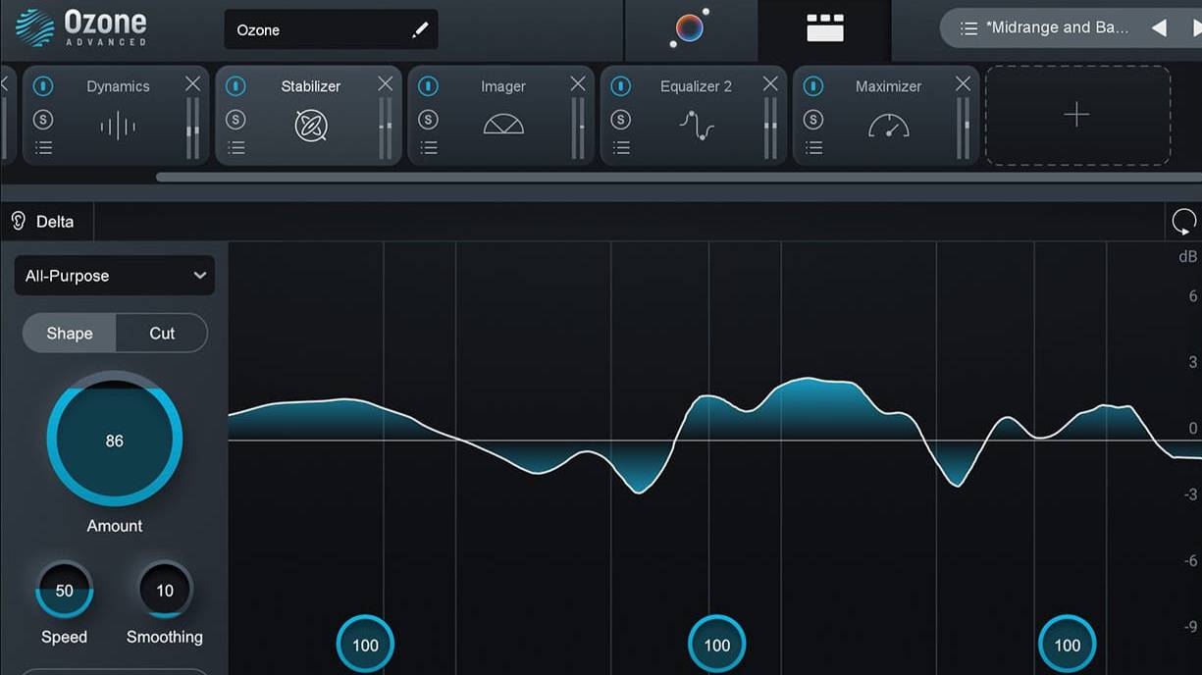Click the Ozone Advanced logo
1202x675 pixels.
pos(80,27)
